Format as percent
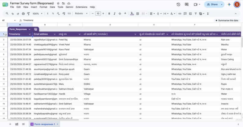 pos(53,13)
